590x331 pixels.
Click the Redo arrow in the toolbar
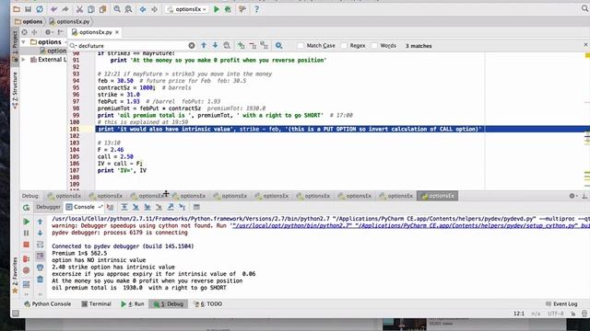pos(65,9)
